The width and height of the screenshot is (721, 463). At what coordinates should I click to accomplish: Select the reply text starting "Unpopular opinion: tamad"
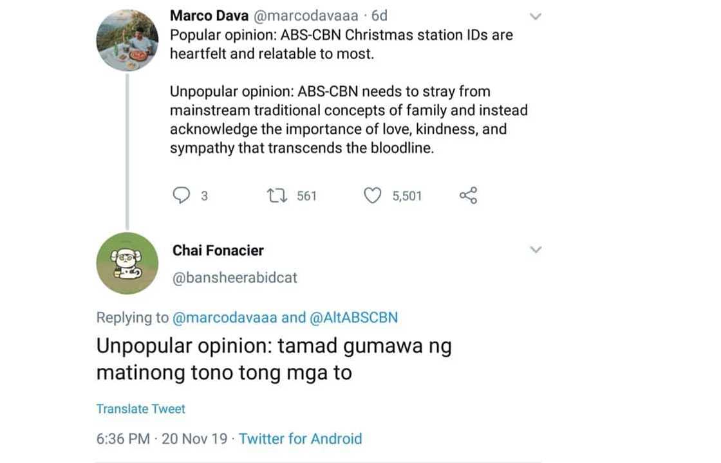pos(274,359)
